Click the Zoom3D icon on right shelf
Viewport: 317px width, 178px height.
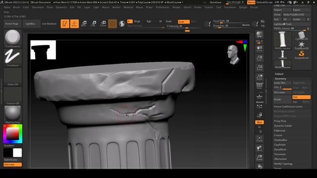coord(260,157)
